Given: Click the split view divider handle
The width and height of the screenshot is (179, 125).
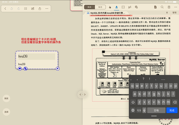Looking at the screenshot, I should coord(82,94).
